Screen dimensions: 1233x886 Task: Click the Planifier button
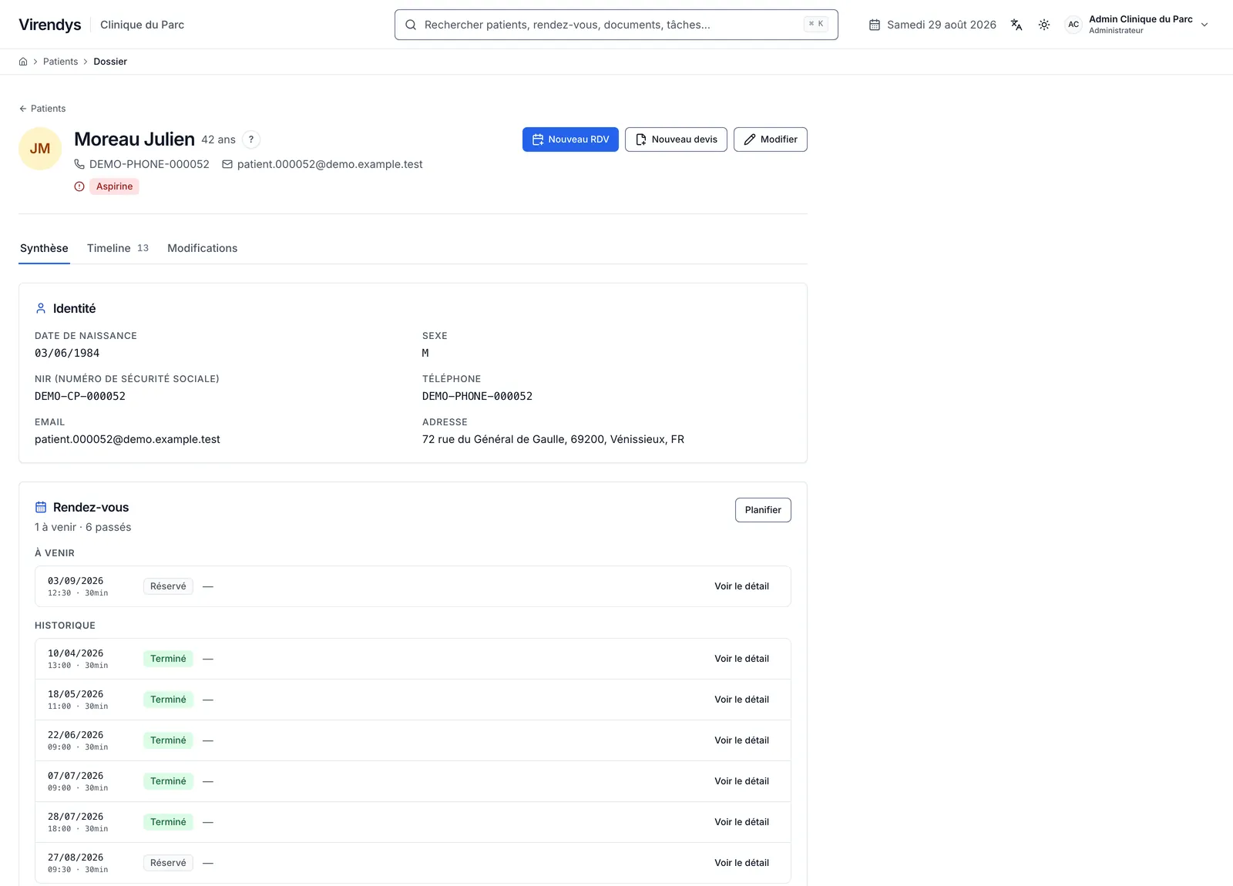[763, 510]
